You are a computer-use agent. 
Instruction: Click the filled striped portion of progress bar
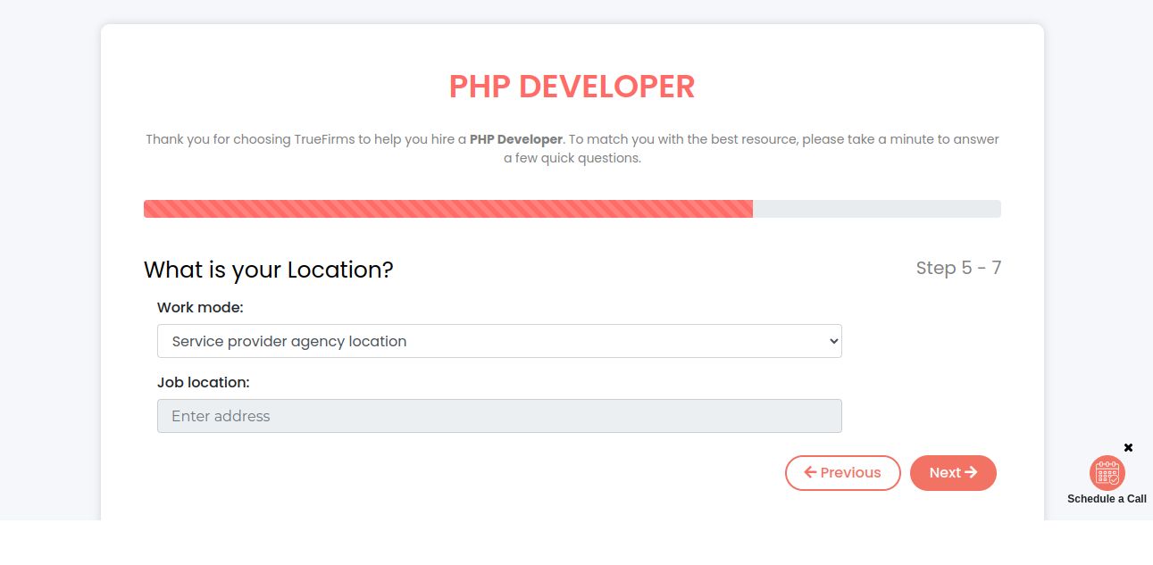[448, 209]
